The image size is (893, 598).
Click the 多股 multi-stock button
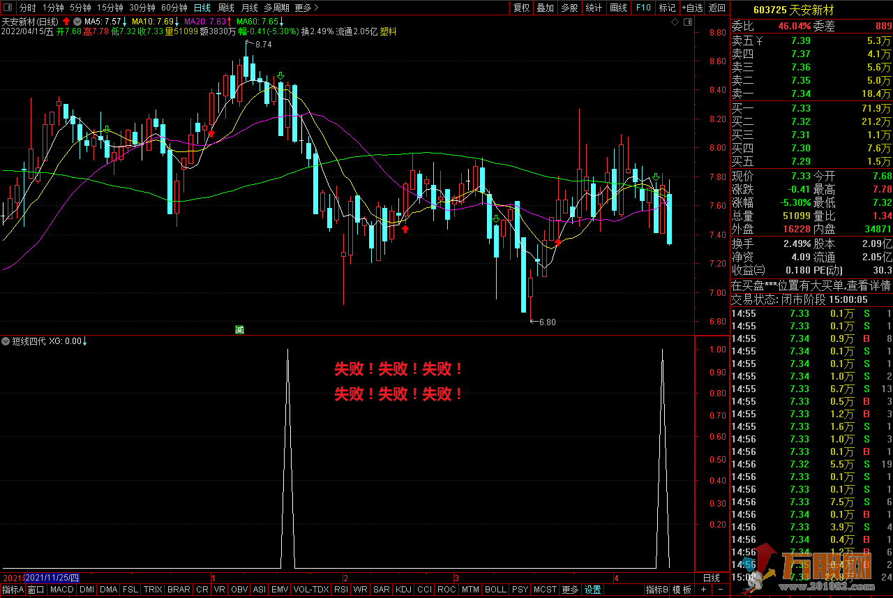tap(569, 8)
